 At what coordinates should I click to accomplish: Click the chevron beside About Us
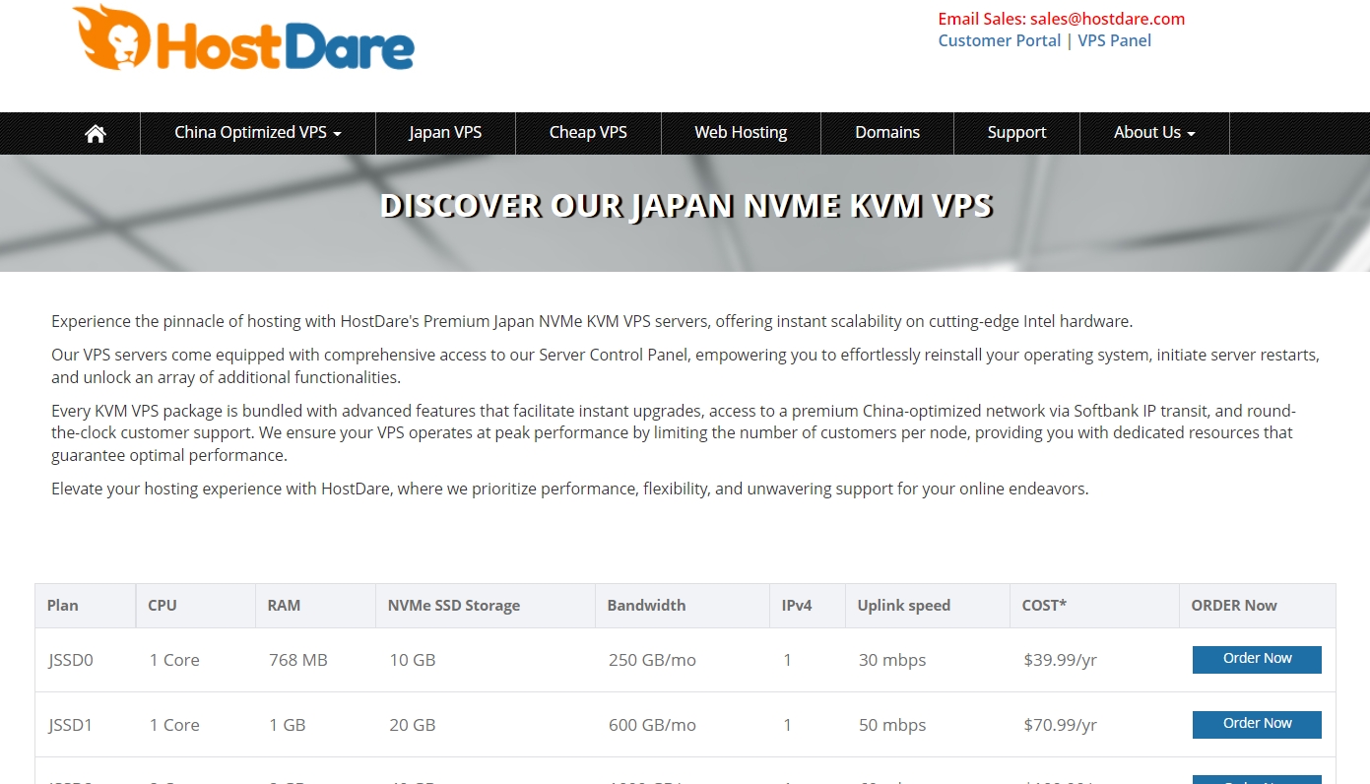click(x=1189, y=134)
